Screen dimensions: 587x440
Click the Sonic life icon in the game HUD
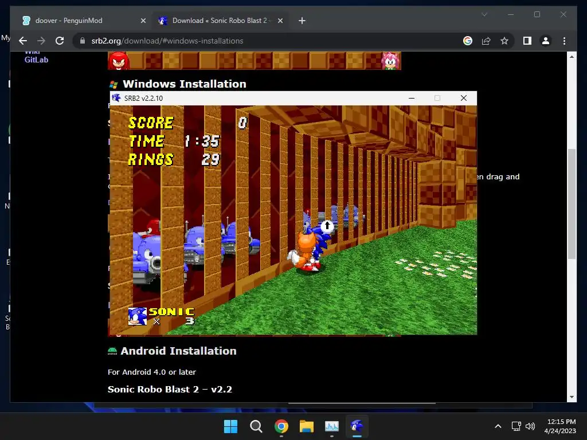(x=137, y=316)
